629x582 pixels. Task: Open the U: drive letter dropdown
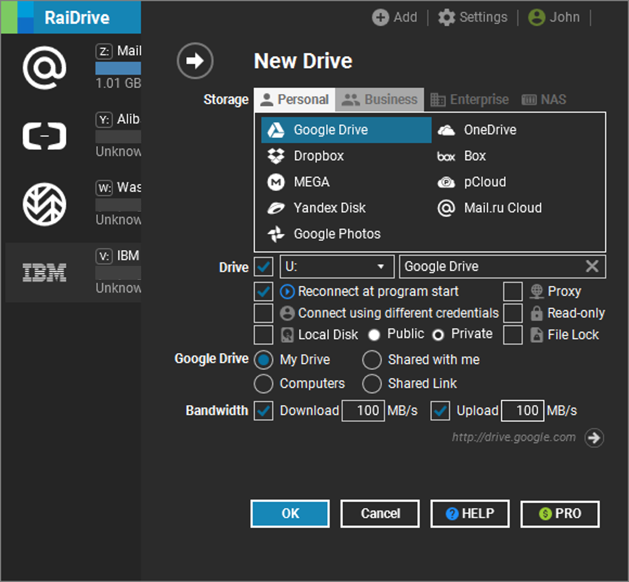pyautogui.click(x=337, y=267)
